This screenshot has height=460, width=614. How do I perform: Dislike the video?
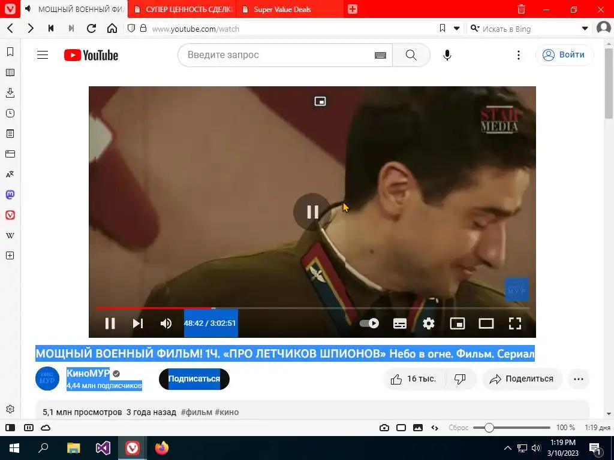tap(460, 379)
